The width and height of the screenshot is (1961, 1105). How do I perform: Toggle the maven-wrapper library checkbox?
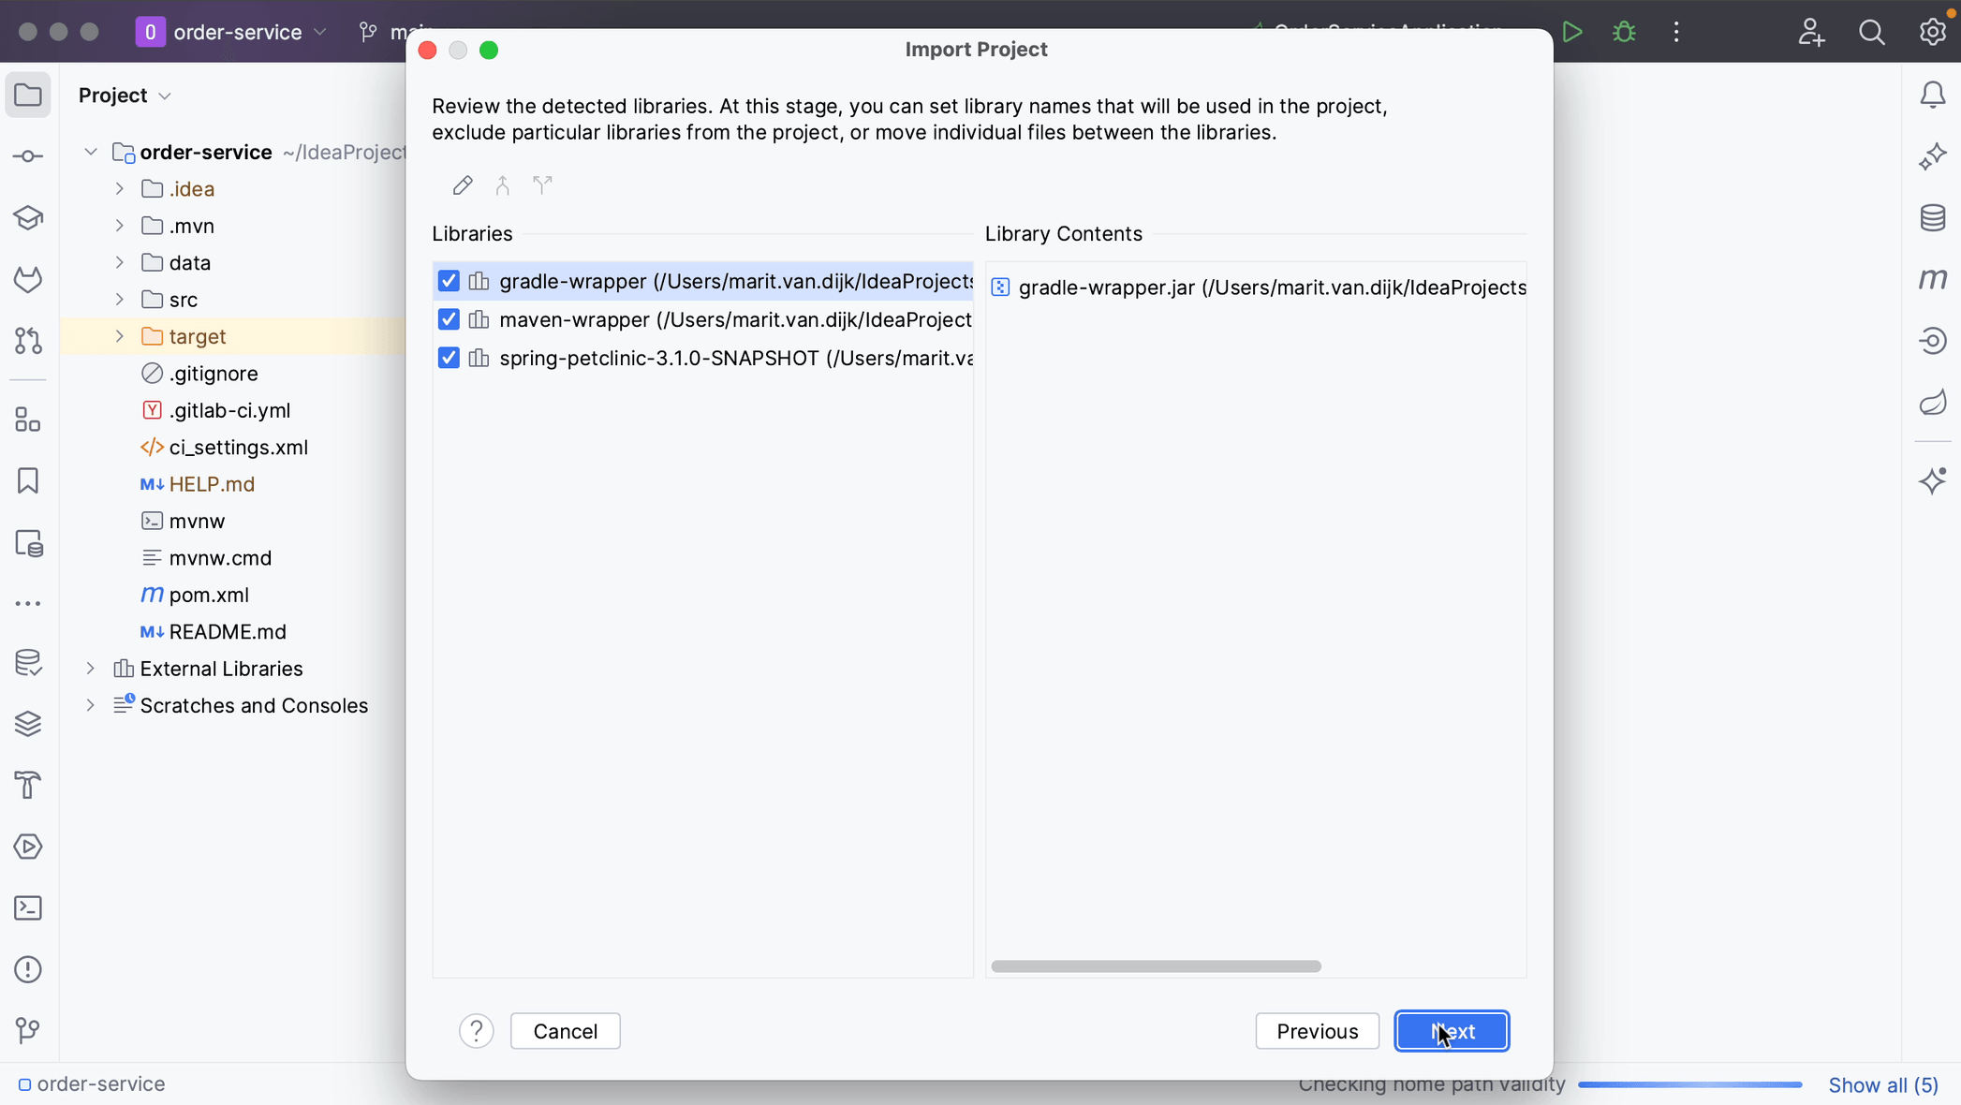447,319
